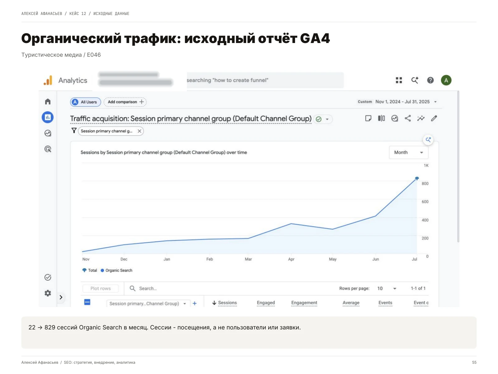
Task: Open the Admin gear icon
Action: coord(48,293)
